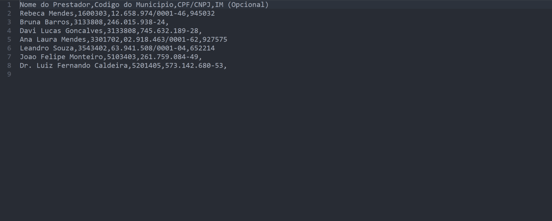Click the empty line 9 number

coord(9,74)
